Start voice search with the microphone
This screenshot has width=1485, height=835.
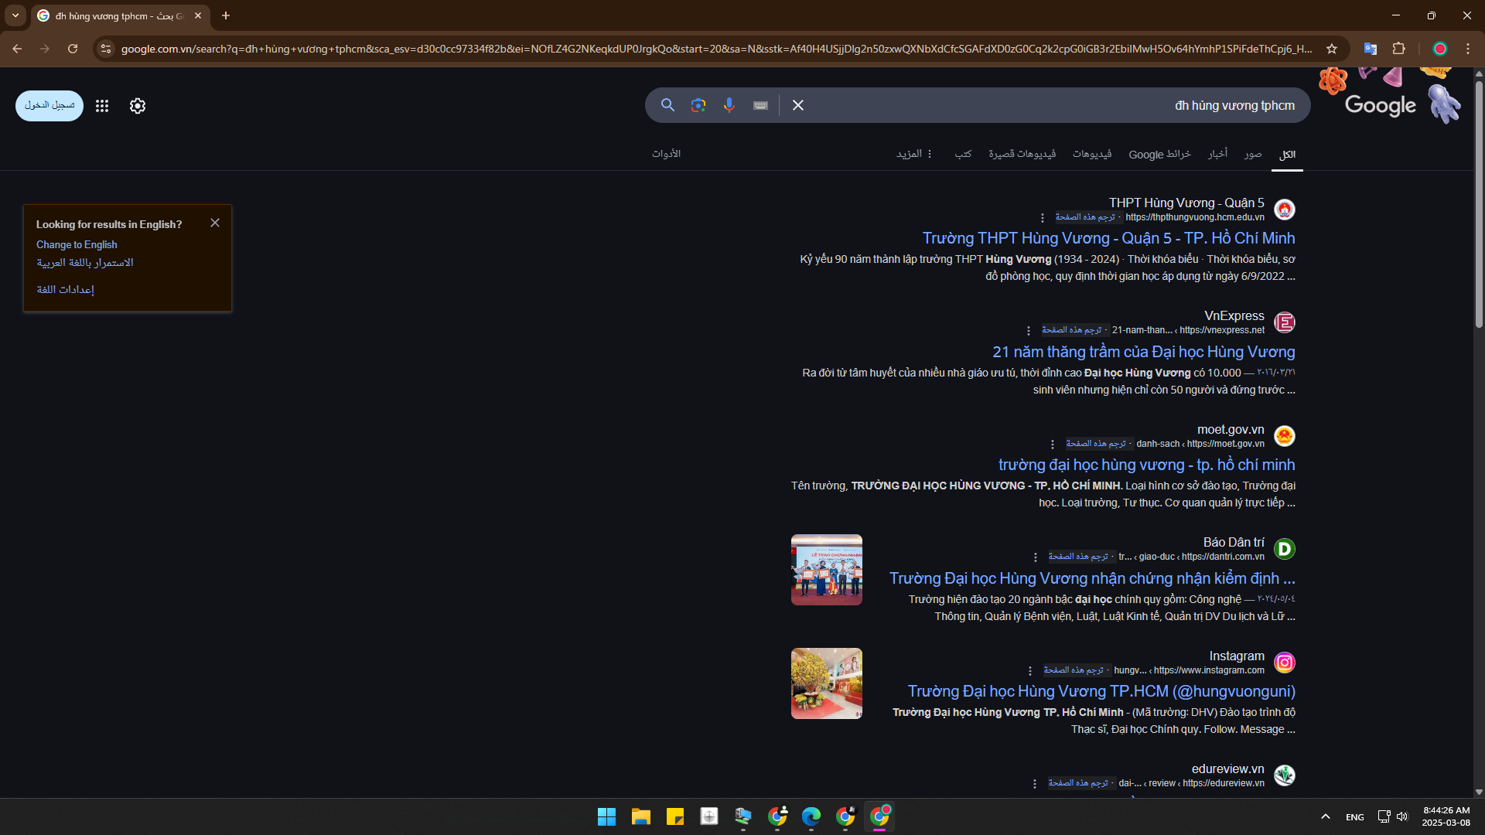(729, 105)
